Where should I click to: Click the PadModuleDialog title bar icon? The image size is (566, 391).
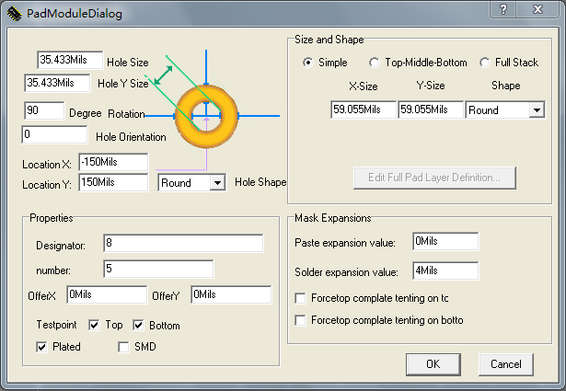(13, 14)
